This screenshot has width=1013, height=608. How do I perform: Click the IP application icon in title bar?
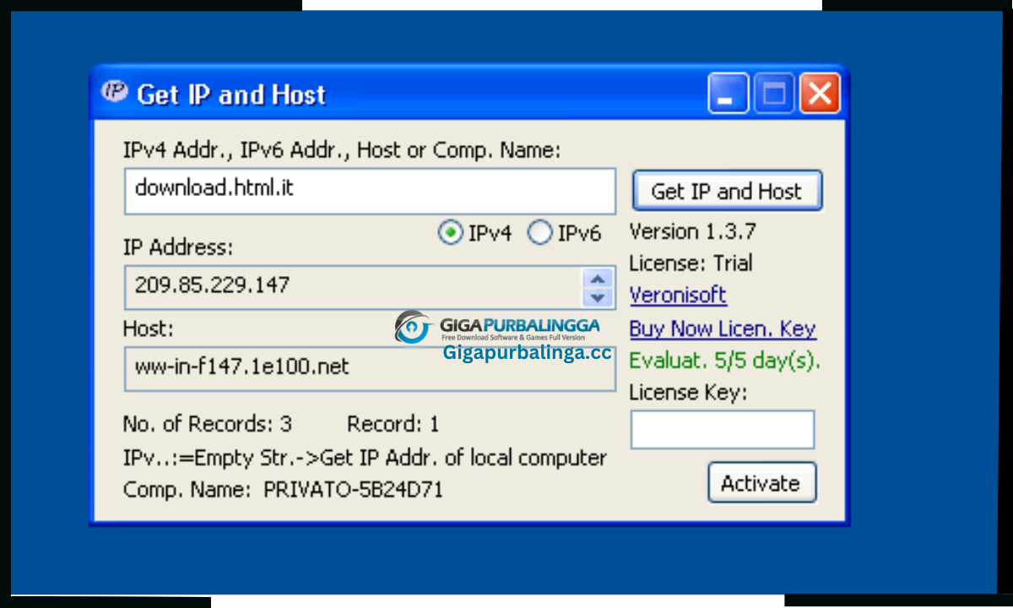(114, 91)
